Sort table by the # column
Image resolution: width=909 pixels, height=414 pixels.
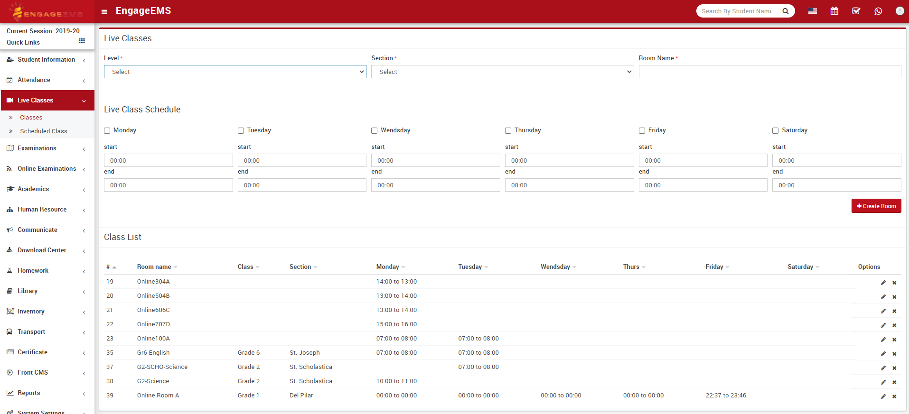point(111,267)
